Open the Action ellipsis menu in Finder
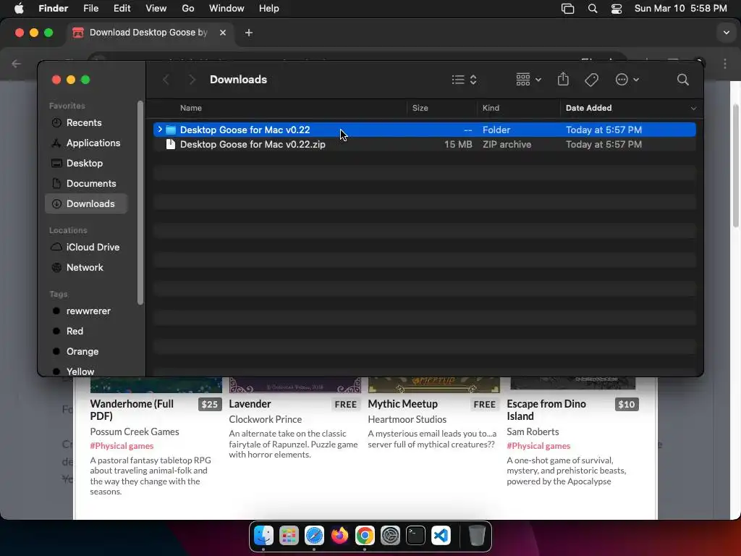Screen dimensions: 741x556 tap(627, 80)
